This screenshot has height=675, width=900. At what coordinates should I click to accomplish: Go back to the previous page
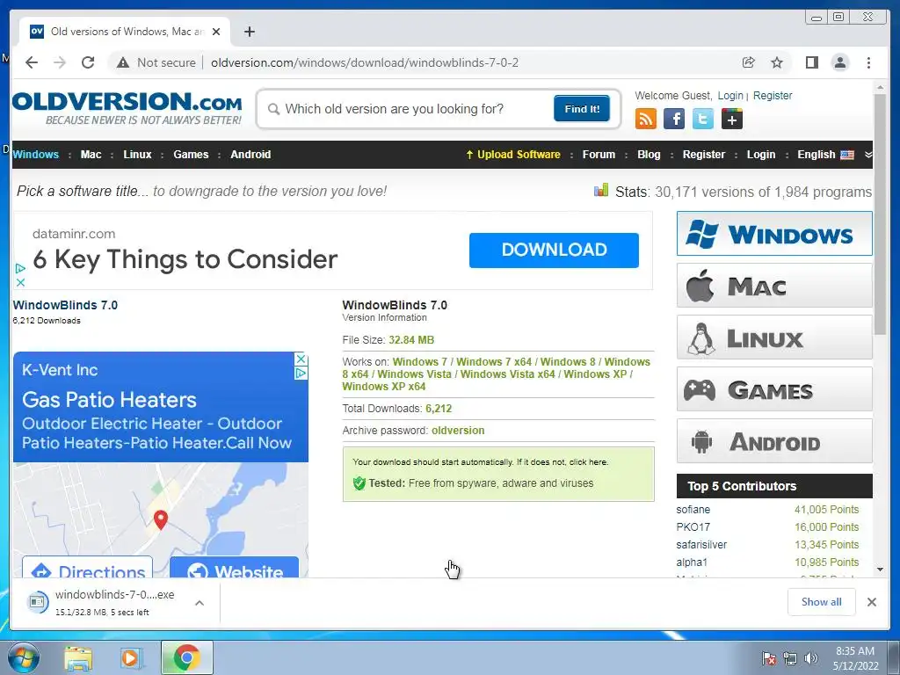tap(32, 62)
